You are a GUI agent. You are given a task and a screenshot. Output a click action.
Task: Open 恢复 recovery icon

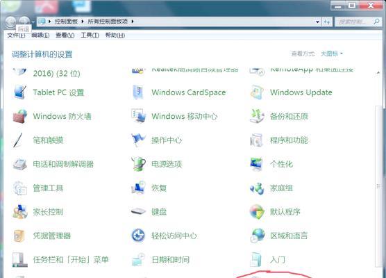[x=138, y=188]
